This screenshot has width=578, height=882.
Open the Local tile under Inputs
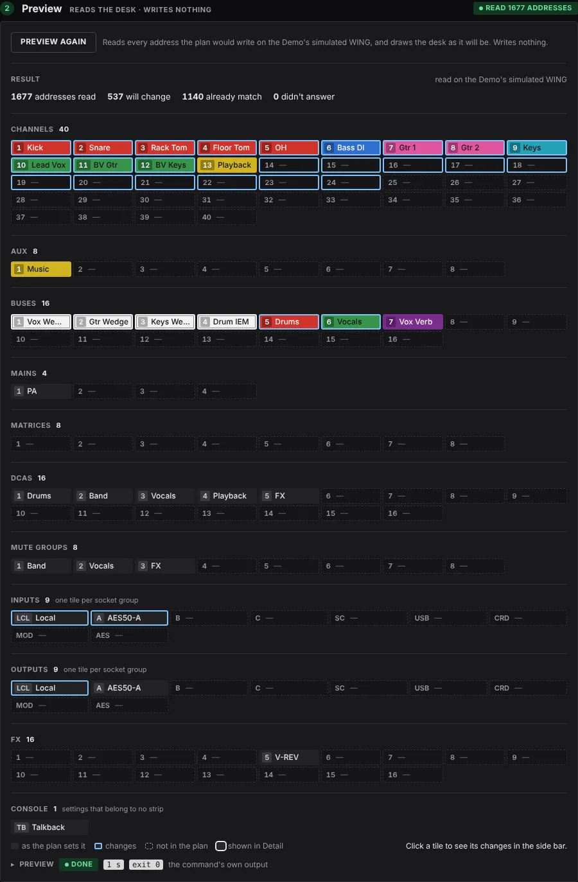(x=49, y=618)
